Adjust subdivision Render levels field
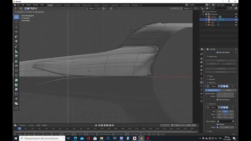This screenshot has height=141, width=251. point(225,96)
